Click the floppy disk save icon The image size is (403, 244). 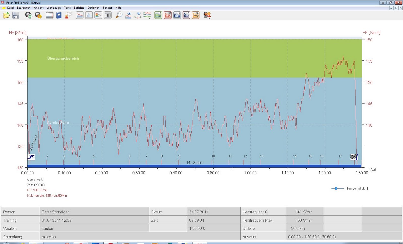pyautogui.click(x=16, y=15)
